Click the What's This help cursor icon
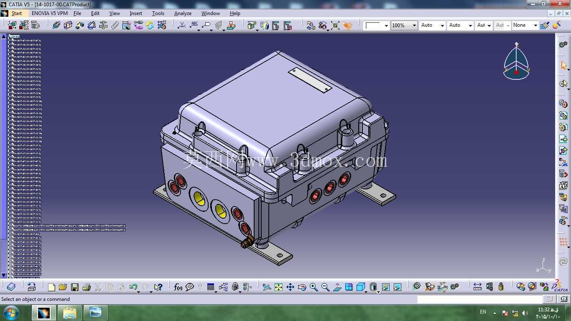Image resolution: width=571 pixels, height=321 pixels. 158,287
